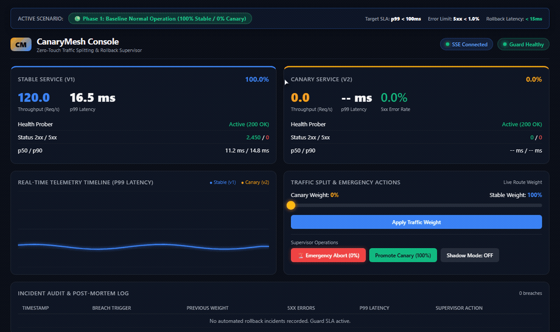Toggle Shadow Mode: OFF
Image resolution: width=560 pixels, height=332 pixels.
point(470,255)
